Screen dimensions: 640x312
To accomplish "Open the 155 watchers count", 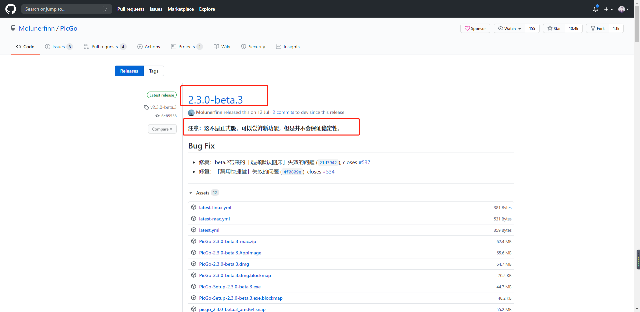I will pyautogui.click(x=532, y=28).
